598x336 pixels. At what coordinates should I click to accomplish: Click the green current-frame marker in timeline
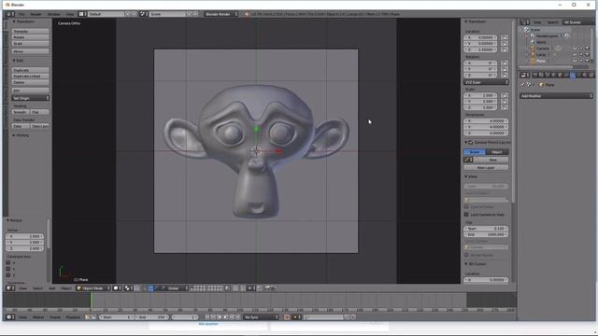pos(92,301)
